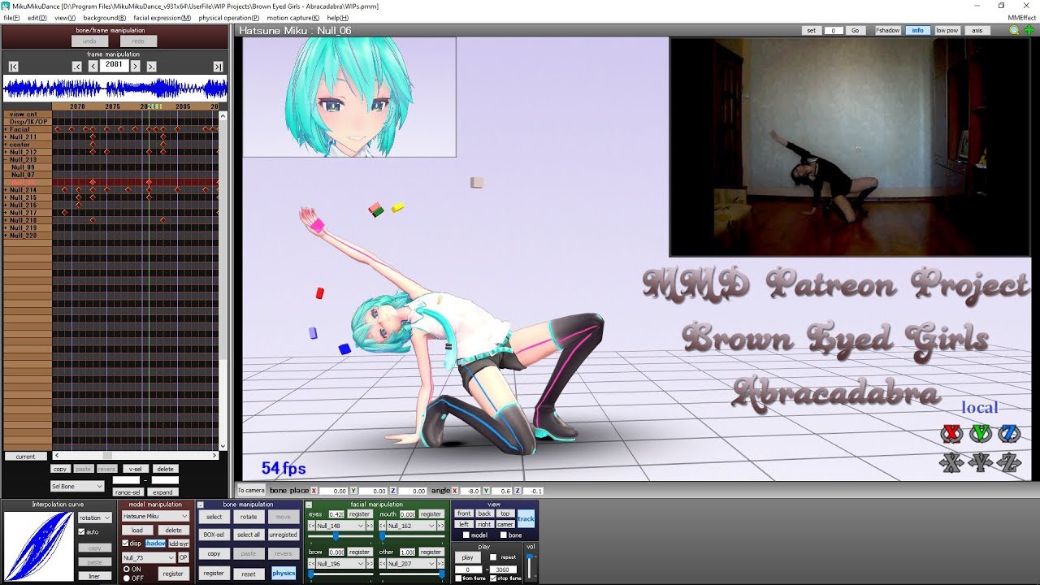Viewport: 1040px width, 585px height.
Task: Move along local Y axis icon
Action: 981,462
